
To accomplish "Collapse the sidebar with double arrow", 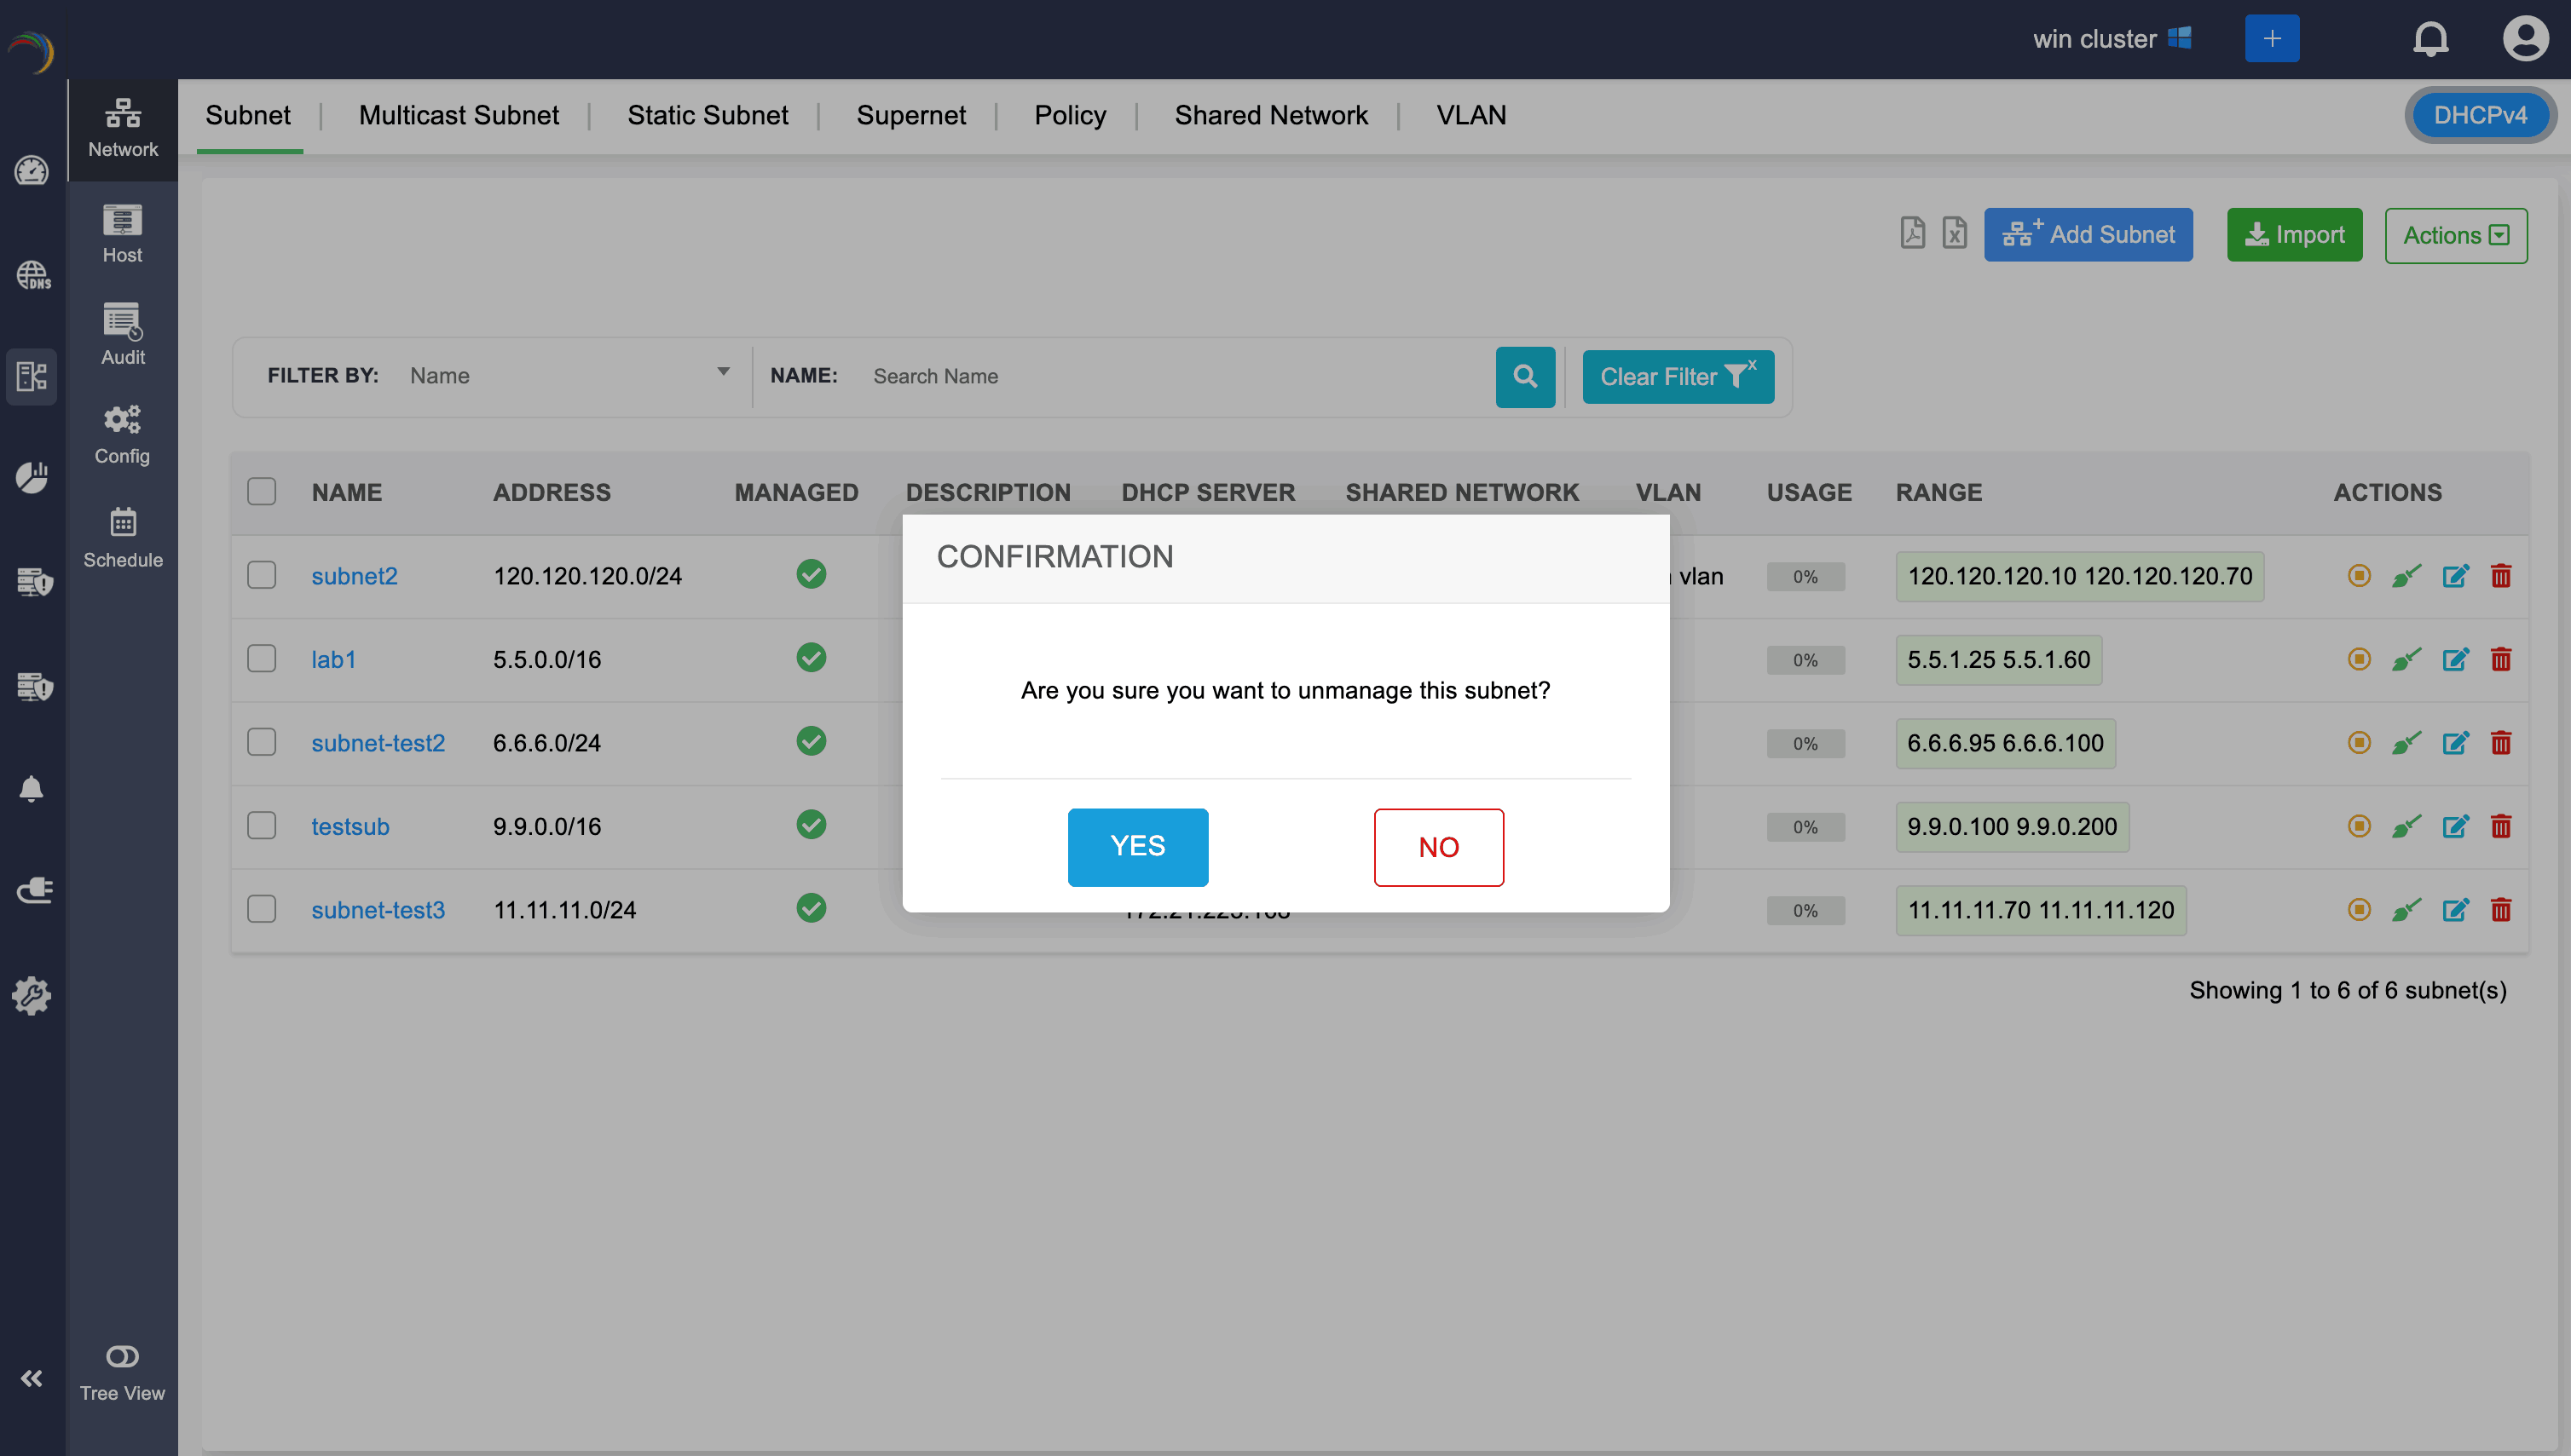I will 31,1378.
